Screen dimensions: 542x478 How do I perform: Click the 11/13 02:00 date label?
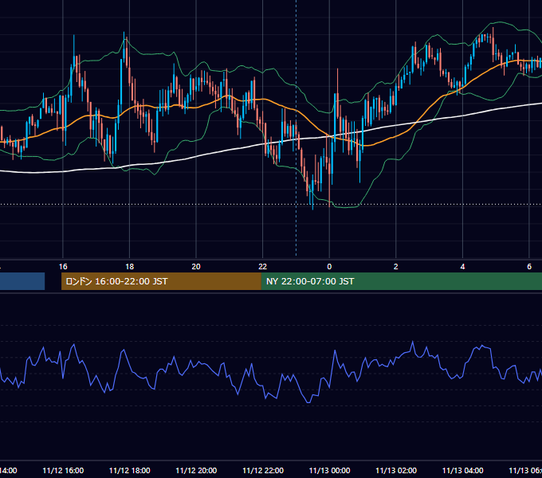396,470
